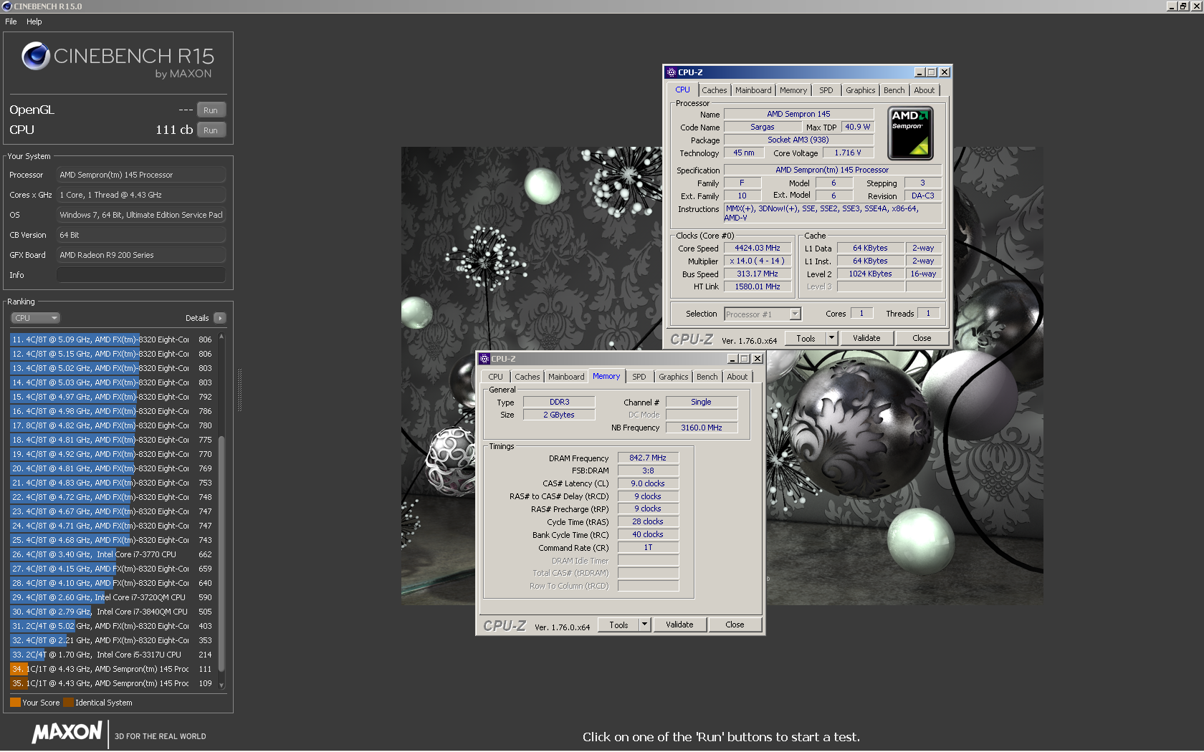Switch to Caches tab in upper CPU-Z window

[x=714, y=90]
